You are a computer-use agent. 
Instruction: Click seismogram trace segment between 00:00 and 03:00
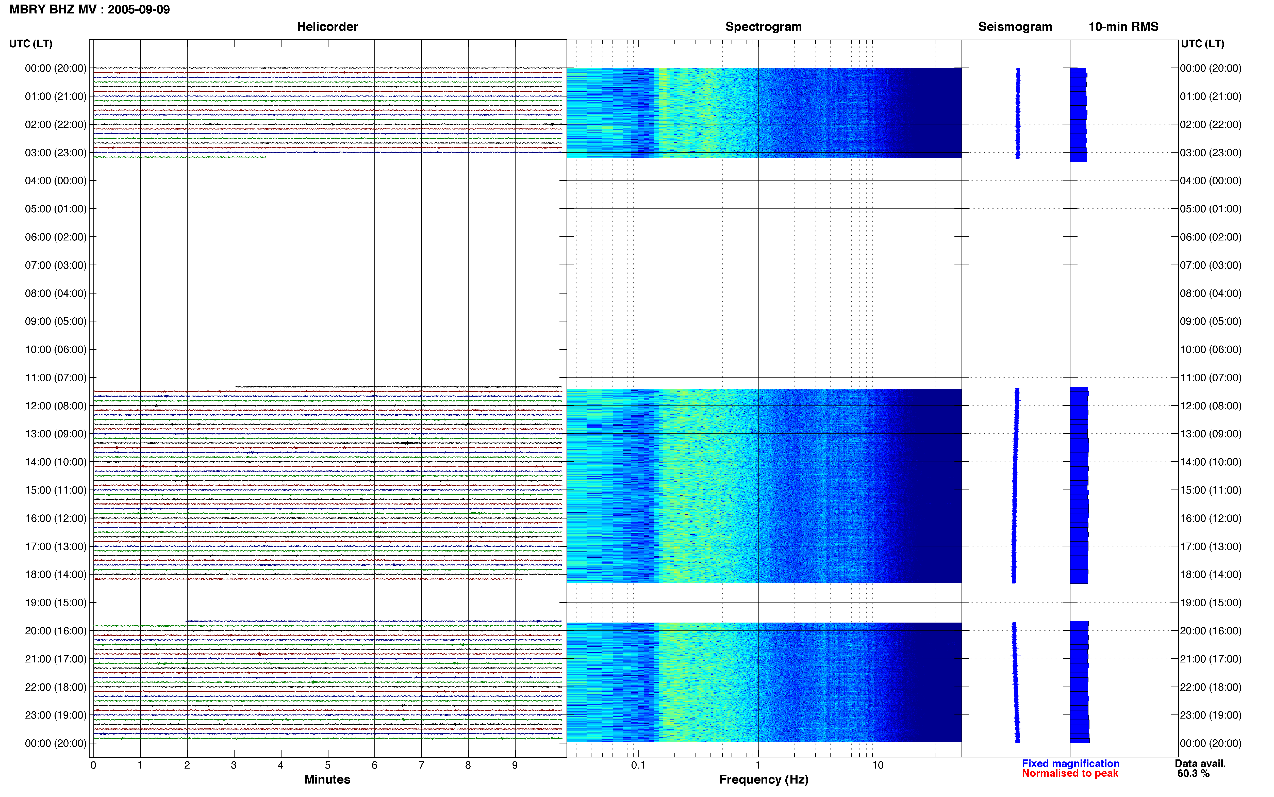(x=1018, y=113)
